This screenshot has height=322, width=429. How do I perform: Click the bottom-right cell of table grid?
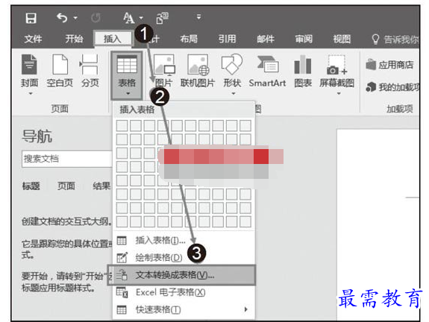tap(245, 221)
